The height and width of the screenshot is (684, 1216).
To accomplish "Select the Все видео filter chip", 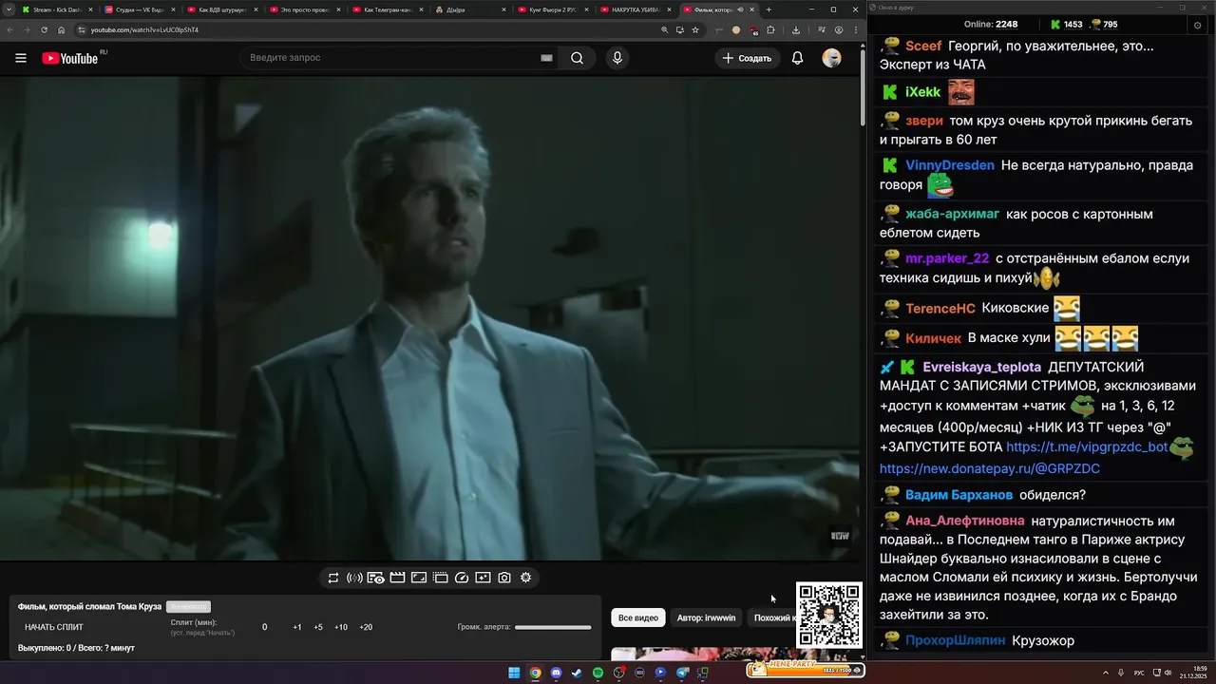I will tap(638, 618).
